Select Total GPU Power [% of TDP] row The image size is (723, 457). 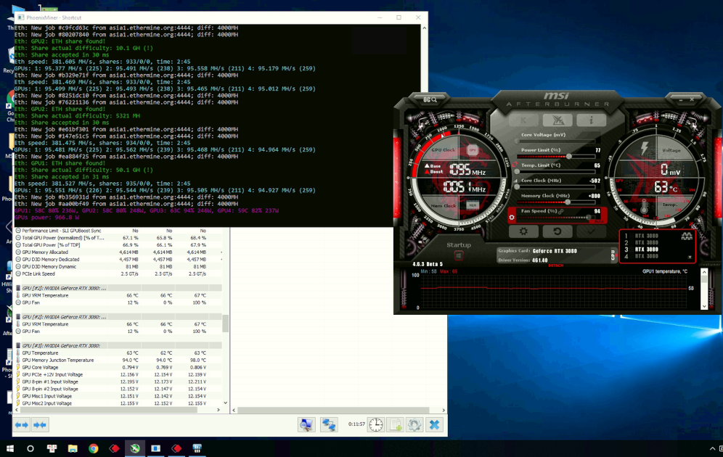pyautogui.click(x=118, y=245)
